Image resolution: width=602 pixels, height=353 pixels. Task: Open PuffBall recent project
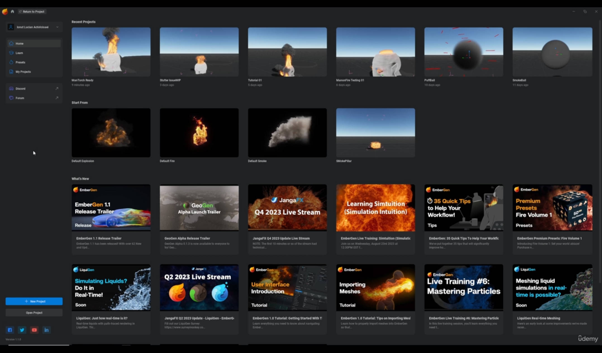[x=464, y=52]
